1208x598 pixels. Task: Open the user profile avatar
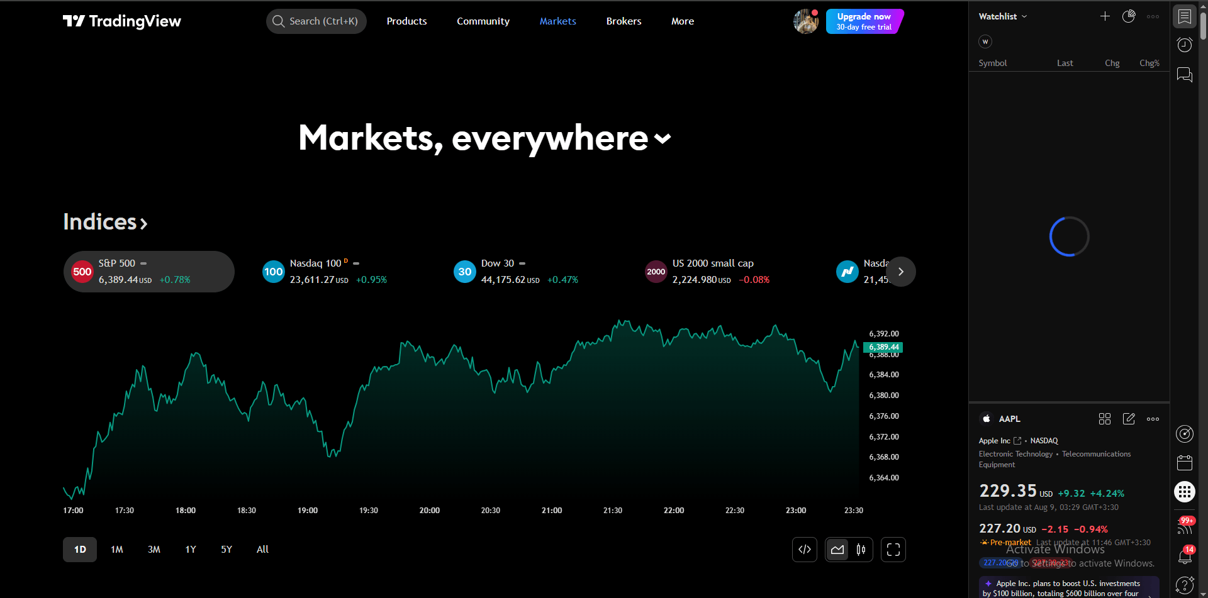click(x=805, y=21)
